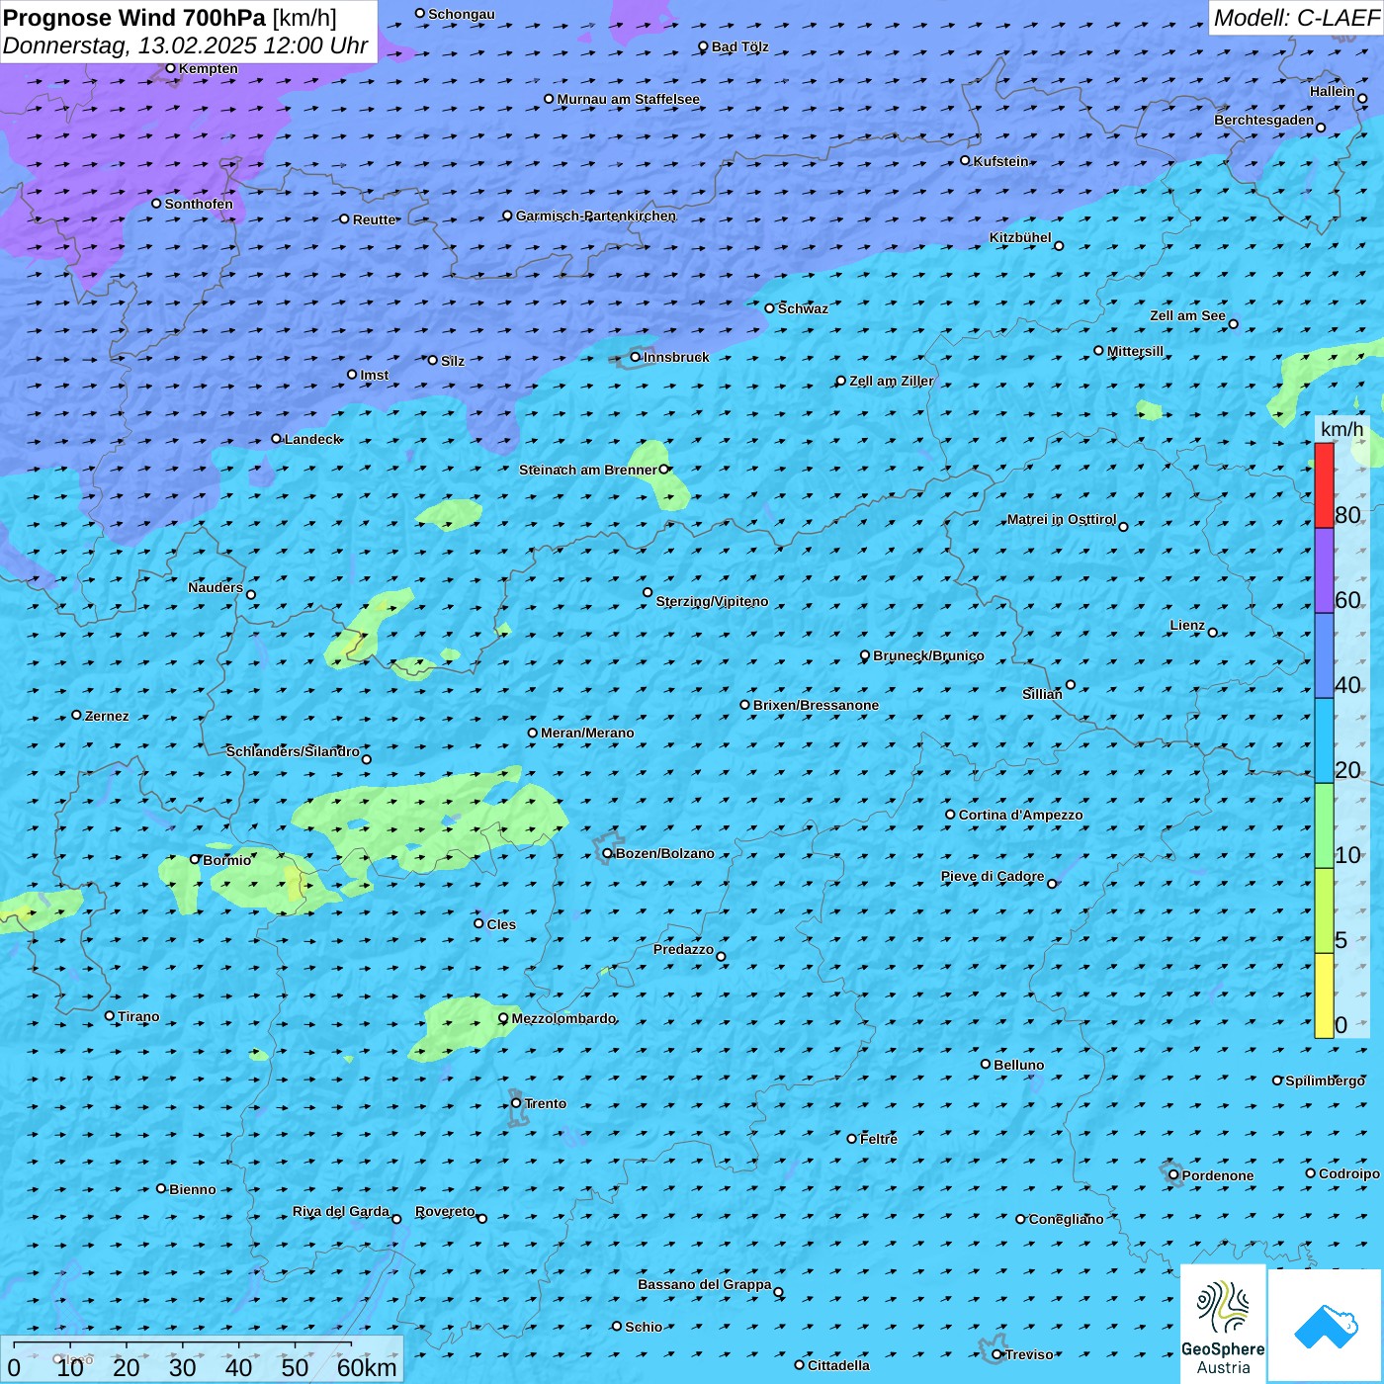Screen dimensions: 1384x1384
Task: Click the Belluno location marker
Action: pos(986,1064)
